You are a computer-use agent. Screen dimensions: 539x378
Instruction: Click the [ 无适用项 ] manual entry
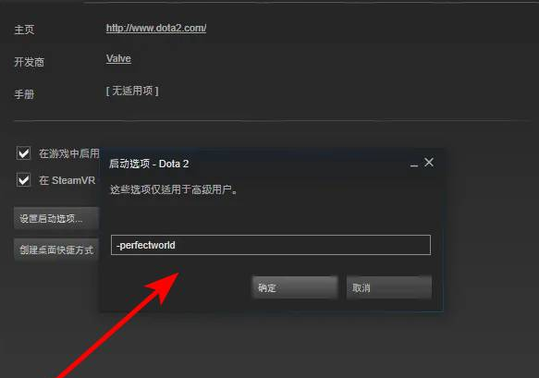coord(132,91)
